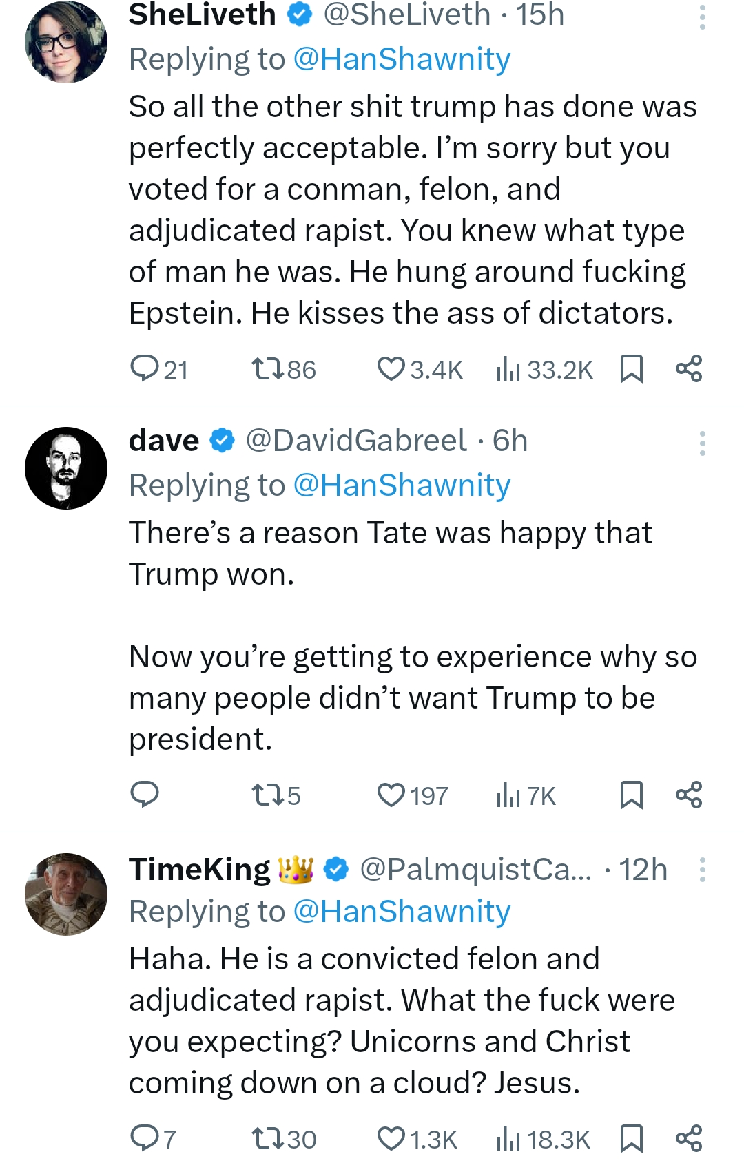
Task: Open @HanShawnity link in dave's reply
Action: pos(402,485)
